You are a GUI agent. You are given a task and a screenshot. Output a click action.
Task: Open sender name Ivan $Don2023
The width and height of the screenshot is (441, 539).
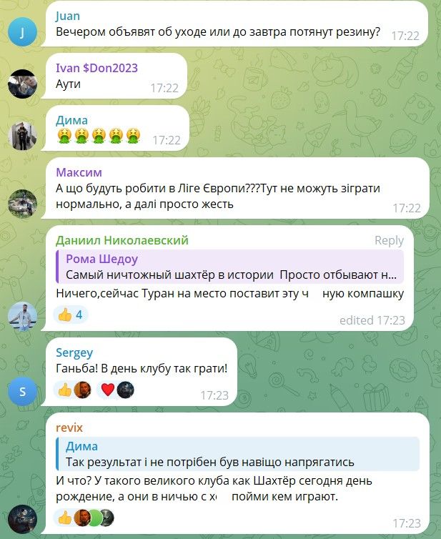(x=97, y=68)
